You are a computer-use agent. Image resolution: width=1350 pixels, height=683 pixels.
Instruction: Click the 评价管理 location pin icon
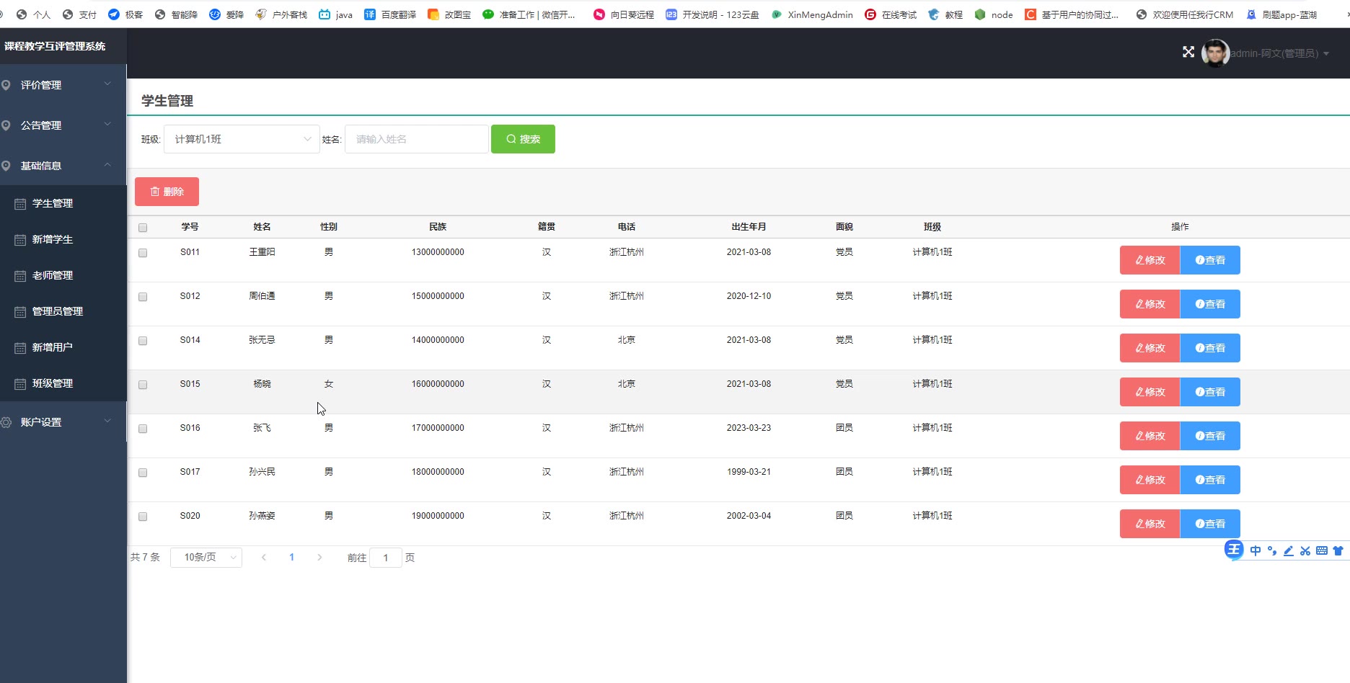(6, 85)
